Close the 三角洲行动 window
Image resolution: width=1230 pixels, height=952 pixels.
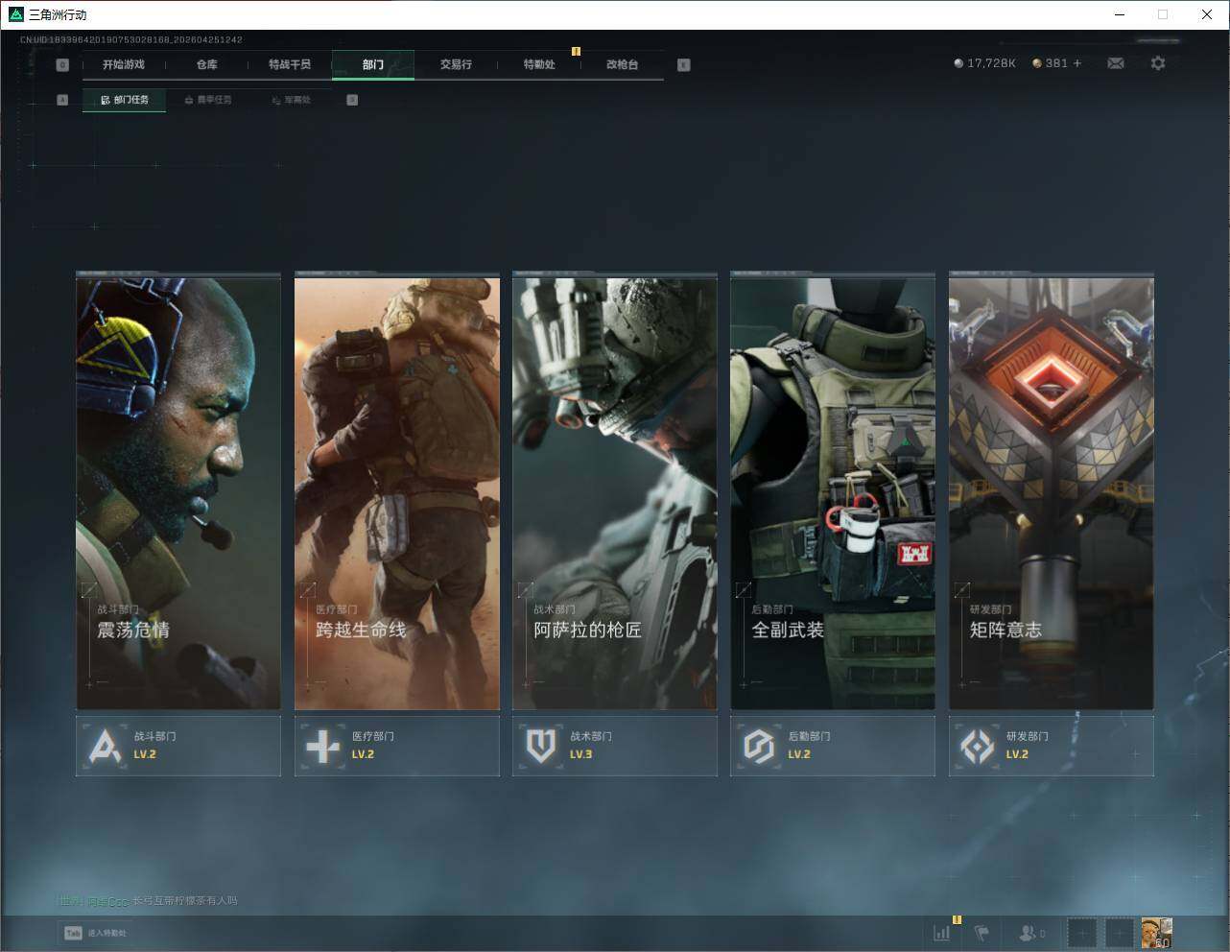[x=1207, y=14]
